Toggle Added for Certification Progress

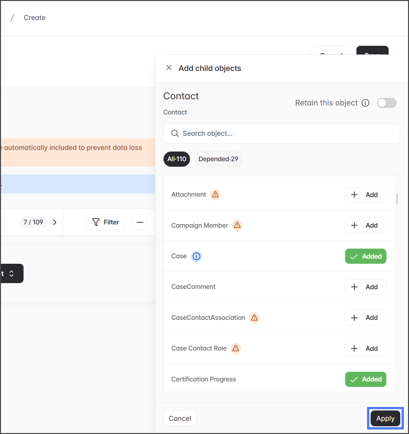pyautogui.click(x=365, y=379)
